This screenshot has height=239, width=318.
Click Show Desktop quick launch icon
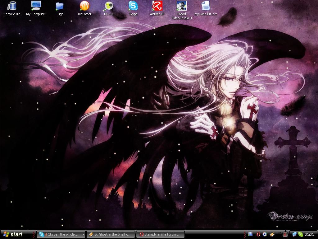[251, 234]
